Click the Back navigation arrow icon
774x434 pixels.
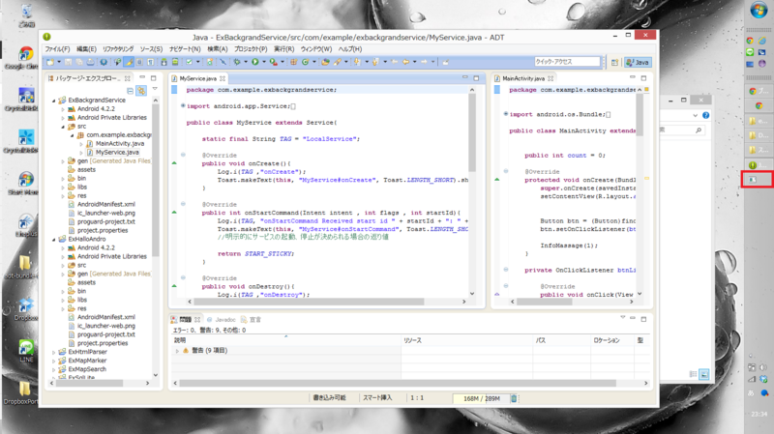tap(405, 62)
